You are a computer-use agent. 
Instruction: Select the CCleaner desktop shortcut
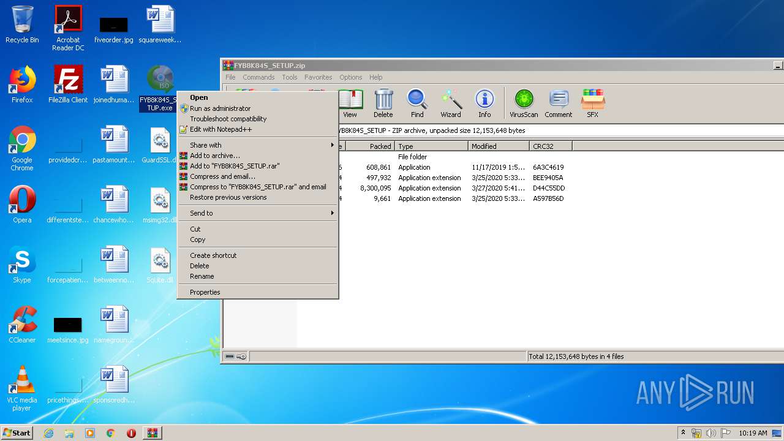[x=22, y=325]
